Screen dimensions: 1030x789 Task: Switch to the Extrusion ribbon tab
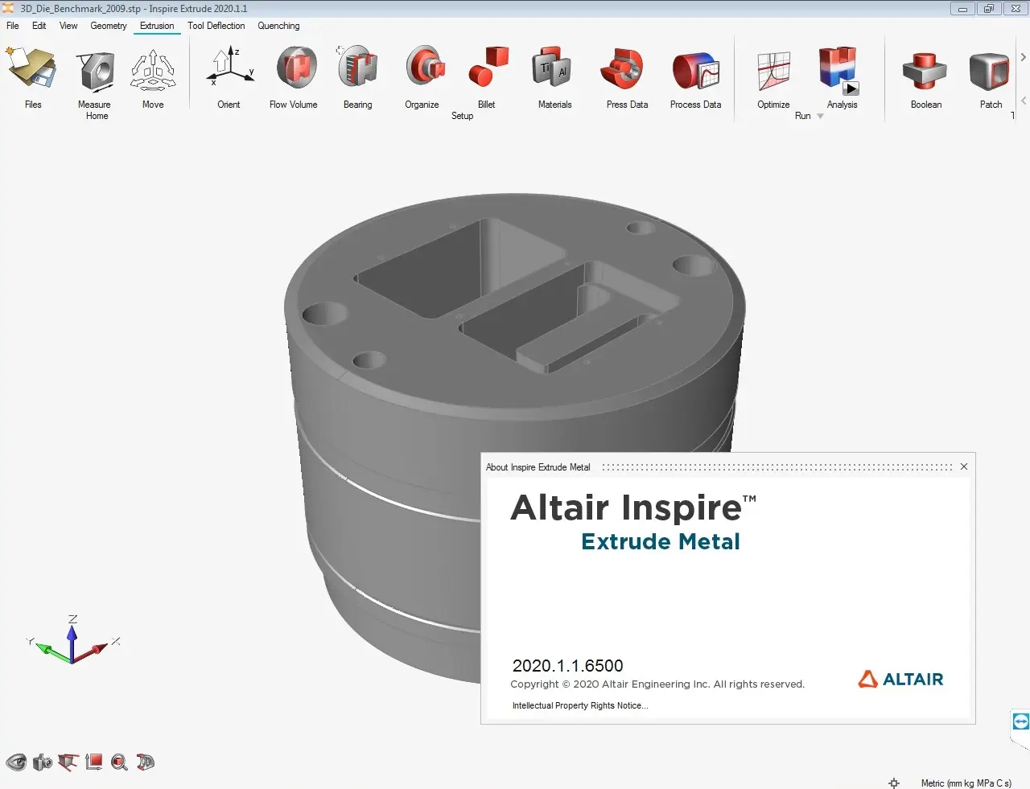pyautogui.click(x=157, y=26)
